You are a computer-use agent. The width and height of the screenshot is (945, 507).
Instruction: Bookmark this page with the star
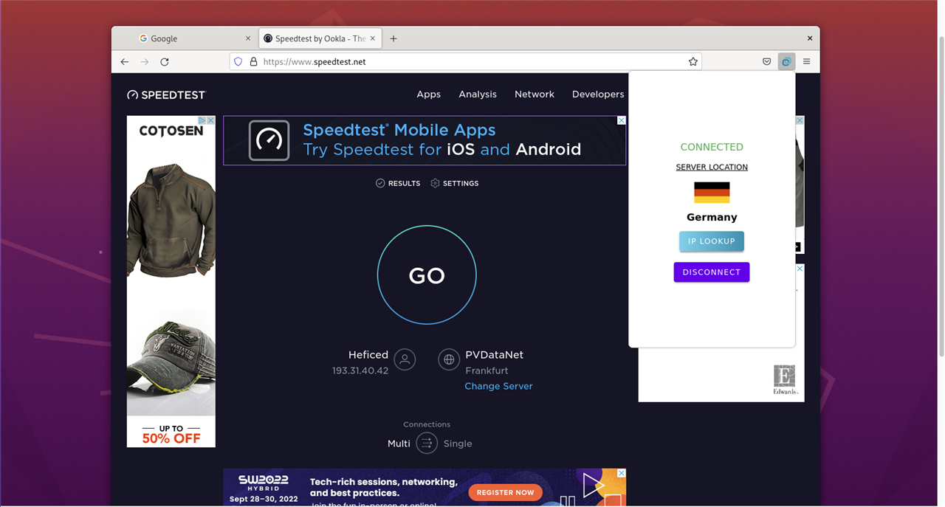[693, 62]
